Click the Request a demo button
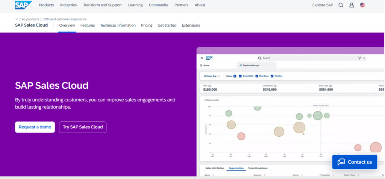 35,127
